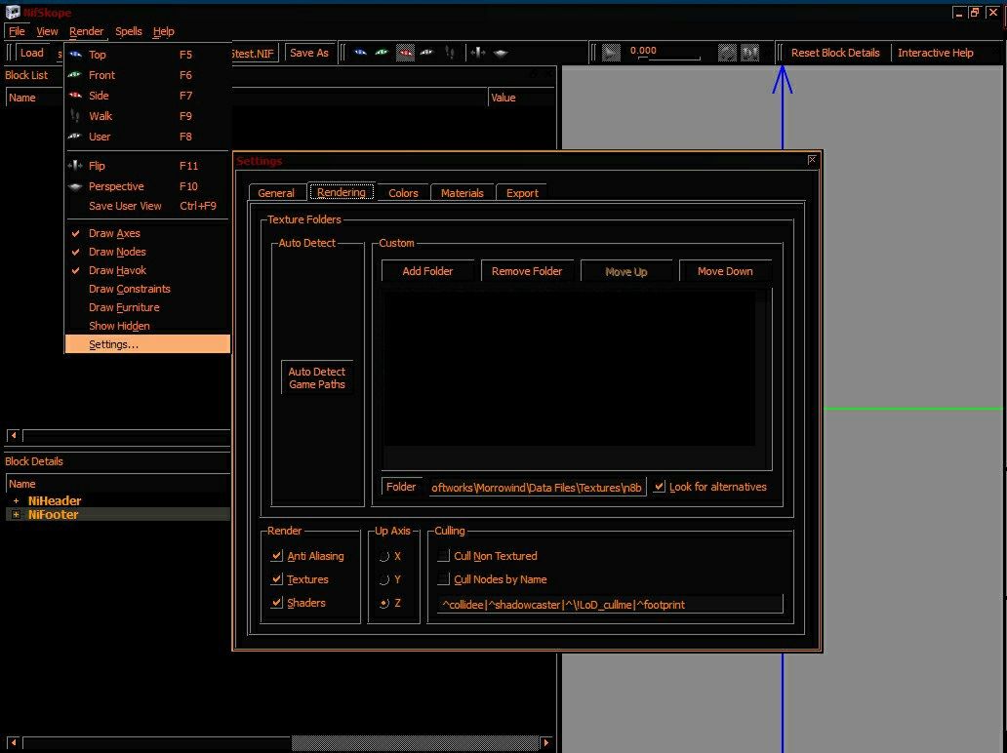Click the Render menu
The width and height of the screenshot is (1007, 753).
(86, 31)
